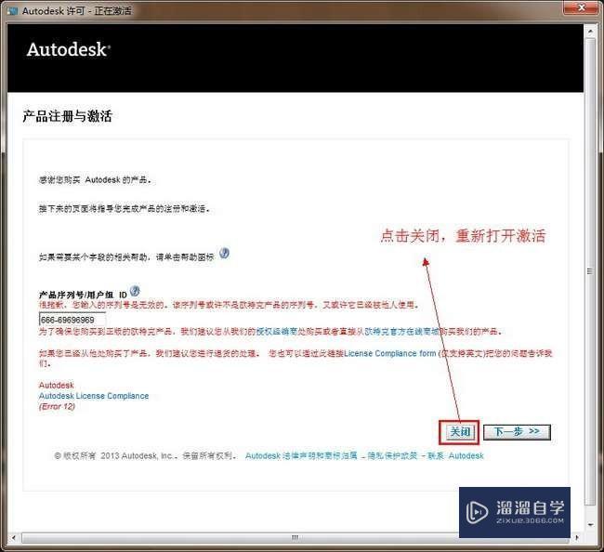Open the License Compliance form link
This screenshot has width=604, height=552.
pyautogui.click(x=390, y=353)
